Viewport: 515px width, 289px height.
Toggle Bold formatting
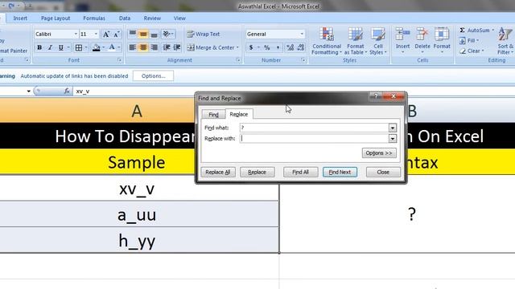pos(39,47)
